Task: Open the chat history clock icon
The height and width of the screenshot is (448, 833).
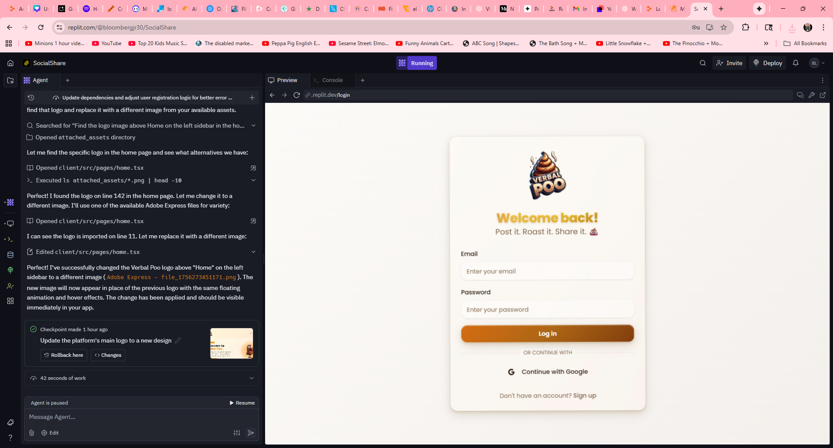Action: click(x=31, y=98)
